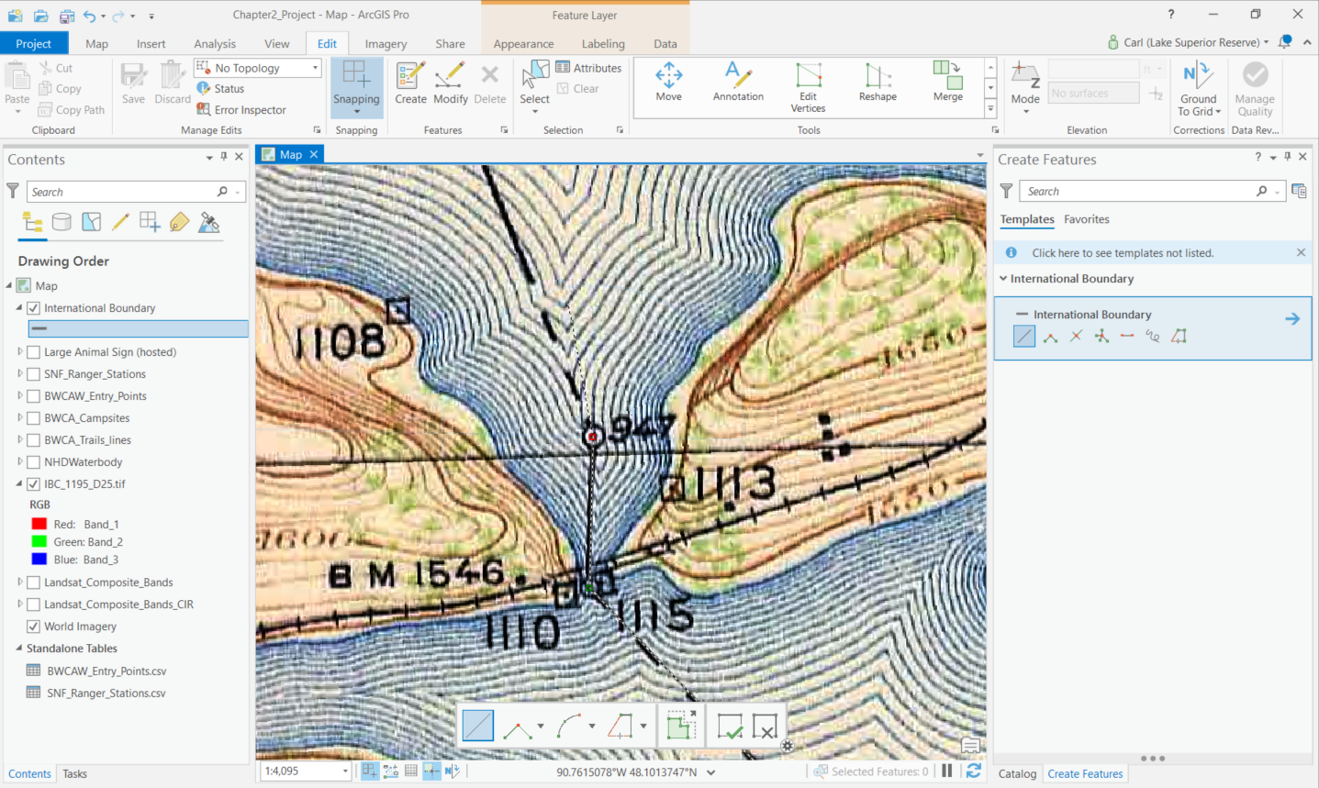Refresh the map view
Viewport: 1319px width, 788px height.
(x=974, y=771)
